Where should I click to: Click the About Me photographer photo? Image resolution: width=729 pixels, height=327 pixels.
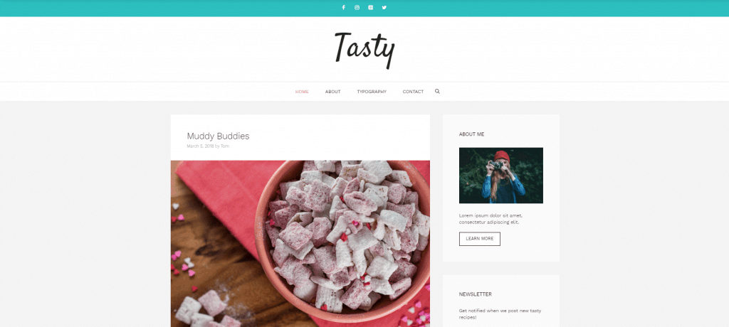coord(500,176)
